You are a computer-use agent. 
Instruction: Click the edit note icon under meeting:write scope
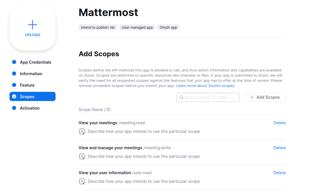pos(82,156)
